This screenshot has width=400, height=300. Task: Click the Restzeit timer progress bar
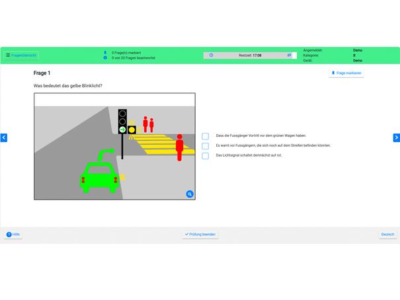[x=250, y=56]
